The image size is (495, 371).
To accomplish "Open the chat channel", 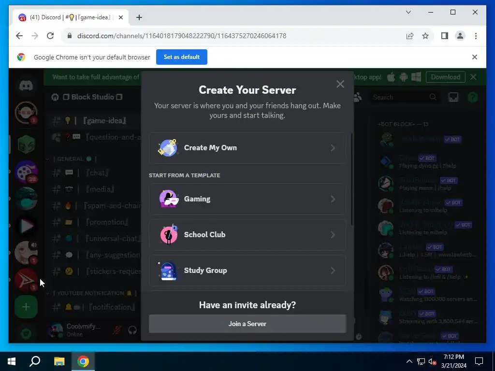I will coord(93,173).
